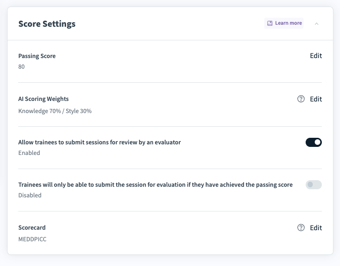340x266 pixels.
Task: Click the book icon beside Learn more
Action: (x=270, y=23)
